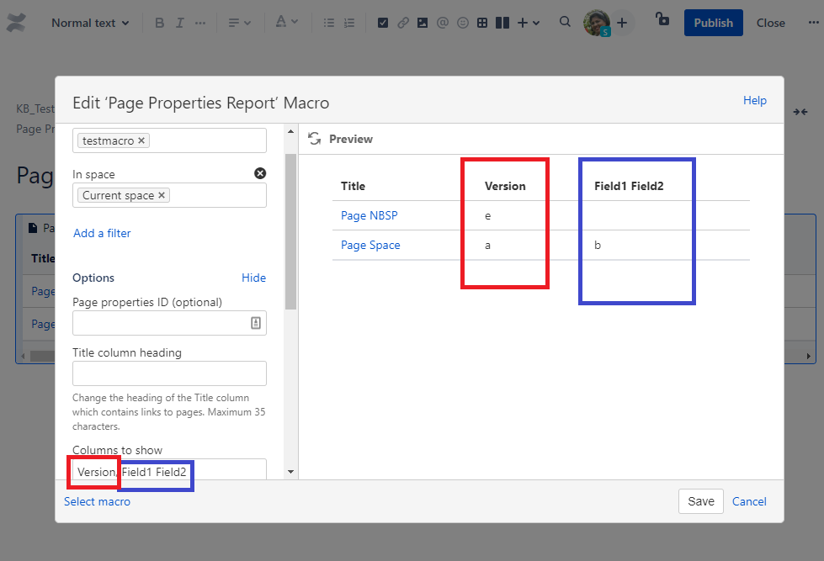
Task: Click the Publish button
Action: point(713,23)
